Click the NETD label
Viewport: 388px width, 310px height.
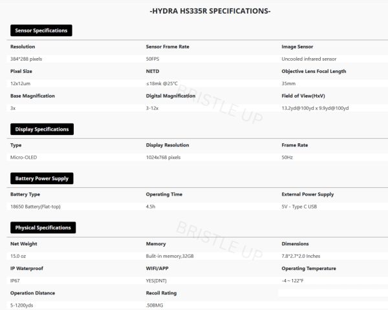[153, 71]
